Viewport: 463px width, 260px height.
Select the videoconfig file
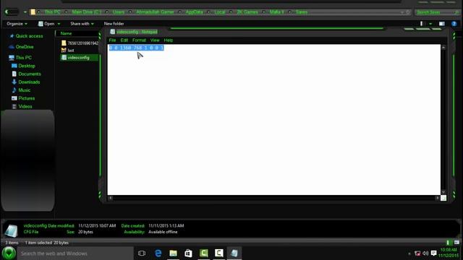tap(79, 58)
